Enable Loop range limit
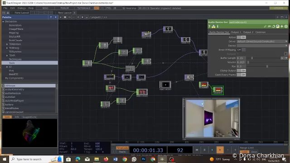Viewport: 290px width, 163px height. pos(245,152)
